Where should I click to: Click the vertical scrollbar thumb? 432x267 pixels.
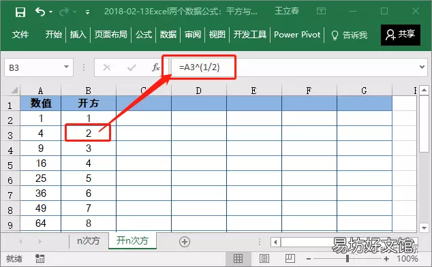pyautogui.click(x=424, y=124)
